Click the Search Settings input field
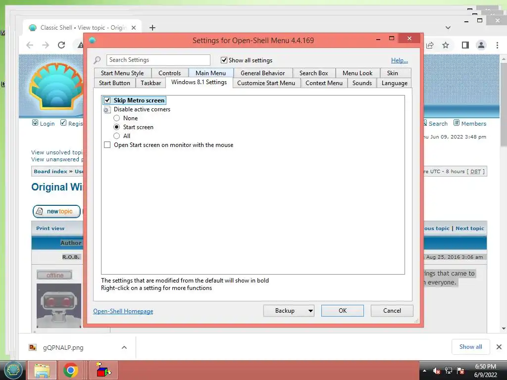Viewport: 507px width, 380px height. 158,60
